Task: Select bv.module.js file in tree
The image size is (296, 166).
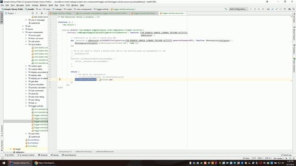Action: point(32,143)
